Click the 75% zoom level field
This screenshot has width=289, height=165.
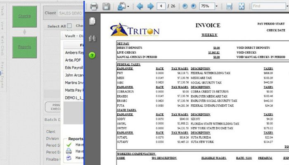[x=207, y=6]
